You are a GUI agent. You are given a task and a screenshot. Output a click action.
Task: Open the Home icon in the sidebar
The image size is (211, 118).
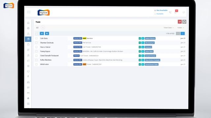(x=28, y=23)
